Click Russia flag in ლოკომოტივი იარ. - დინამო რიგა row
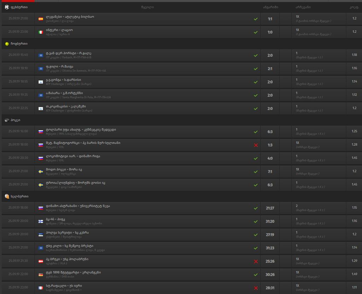 (41, 158)
